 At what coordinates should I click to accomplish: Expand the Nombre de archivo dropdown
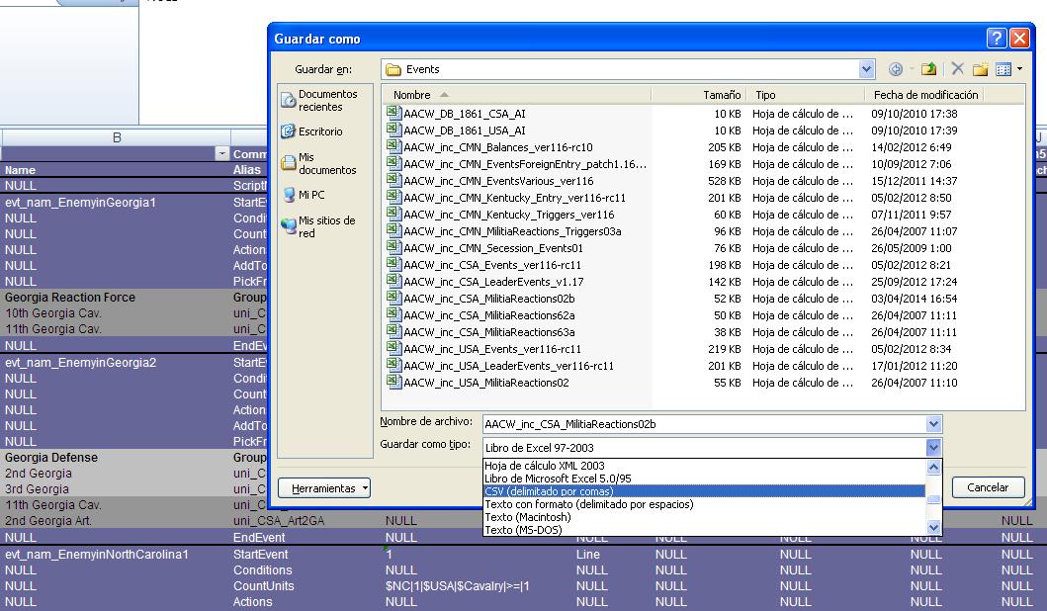click(x=933, y=424)
